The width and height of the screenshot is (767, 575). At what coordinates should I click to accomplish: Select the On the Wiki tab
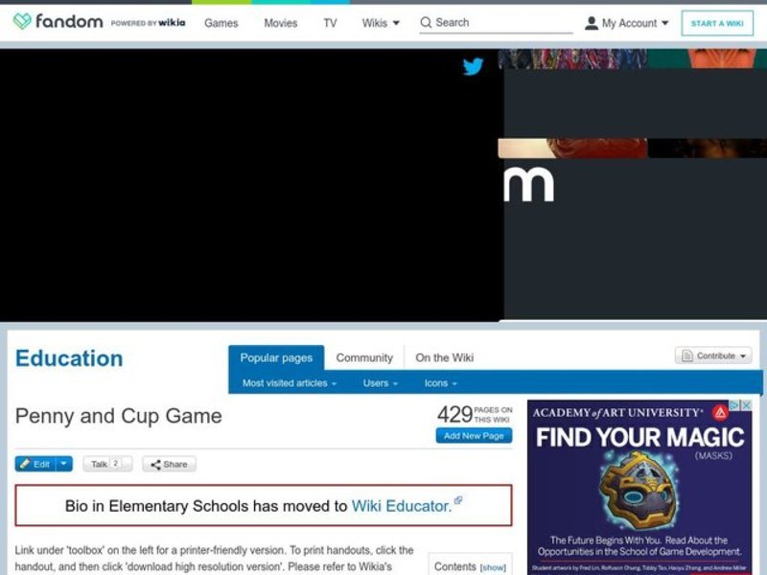pyautogui.click(x=445, y=356)
